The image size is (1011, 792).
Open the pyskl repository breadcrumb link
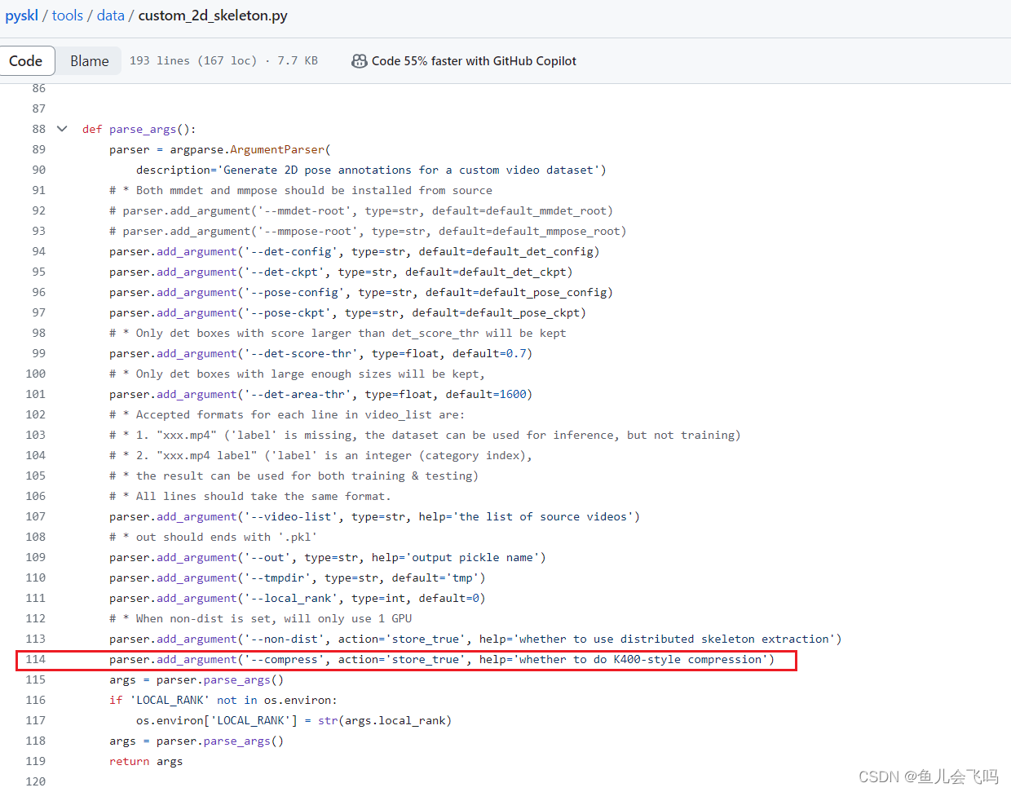tap(21, 15)
